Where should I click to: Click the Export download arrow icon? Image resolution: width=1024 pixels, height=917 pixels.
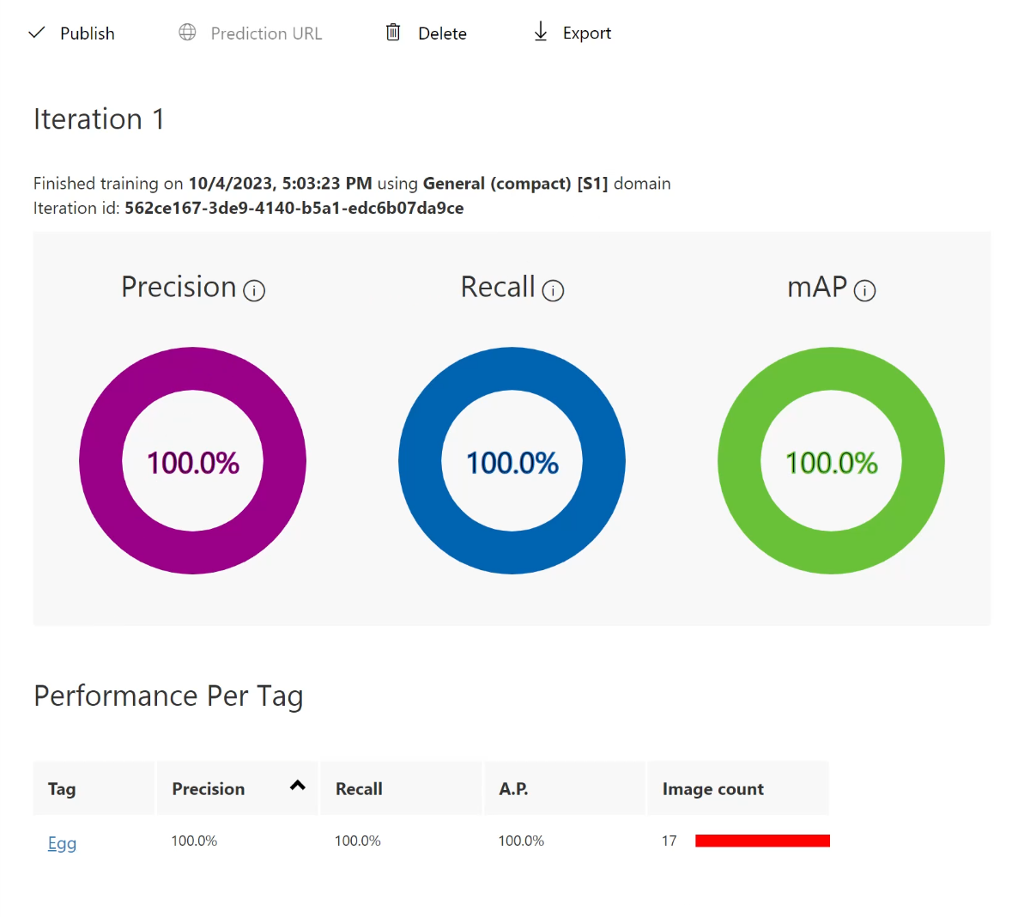541,33
